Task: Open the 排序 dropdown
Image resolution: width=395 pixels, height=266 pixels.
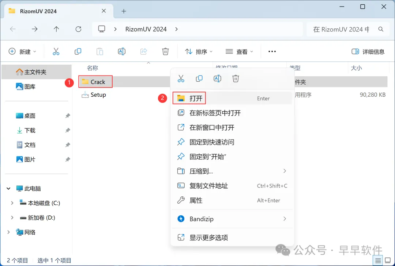Action: point(199,51)
